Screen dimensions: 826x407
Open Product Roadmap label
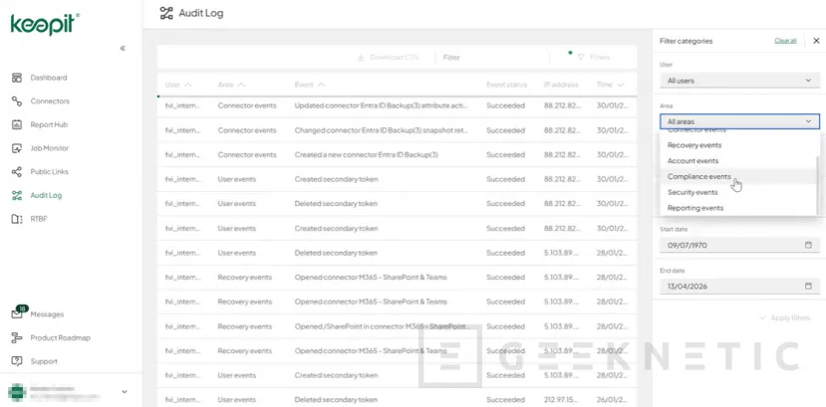pyautogui.click(x=61, y=338)
